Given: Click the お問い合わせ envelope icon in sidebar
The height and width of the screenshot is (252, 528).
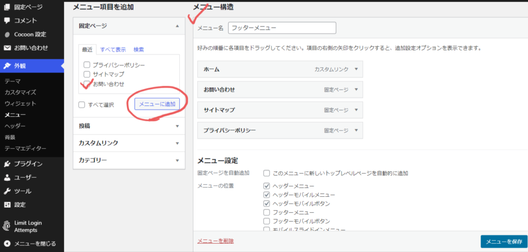Looking at the screenshot, I should (7, 48).
